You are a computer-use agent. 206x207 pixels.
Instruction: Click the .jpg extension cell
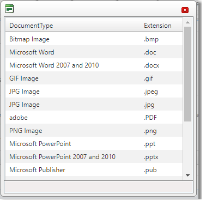(149, 105)
